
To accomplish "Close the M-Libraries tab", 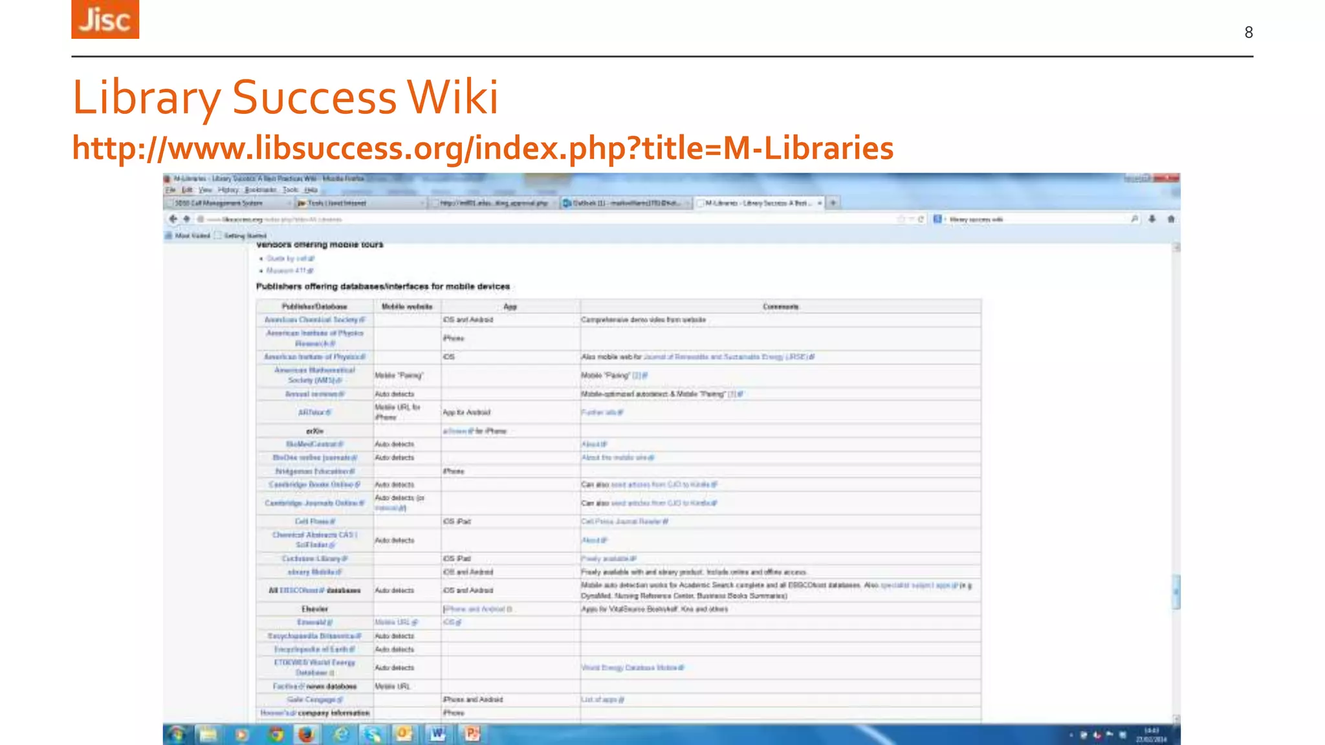I will click(820, 203).
